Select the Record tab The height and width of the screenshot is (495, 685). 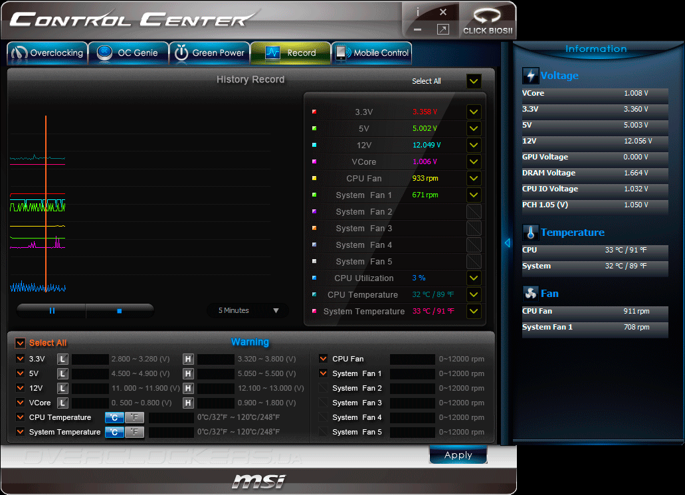290,53
